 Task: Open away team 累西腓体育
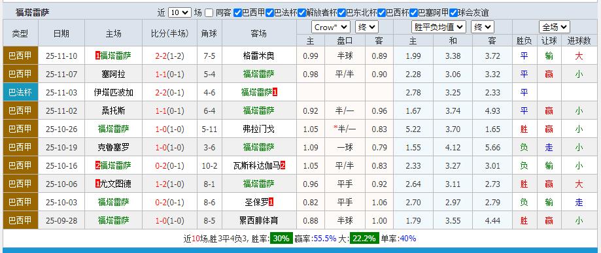click(259, 220)
